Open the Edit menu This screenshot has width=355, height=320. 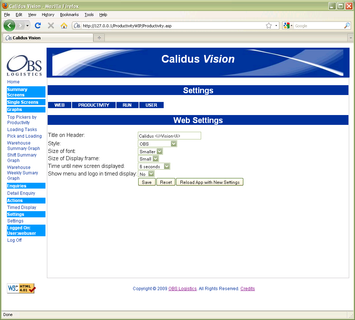coord(19,15)
